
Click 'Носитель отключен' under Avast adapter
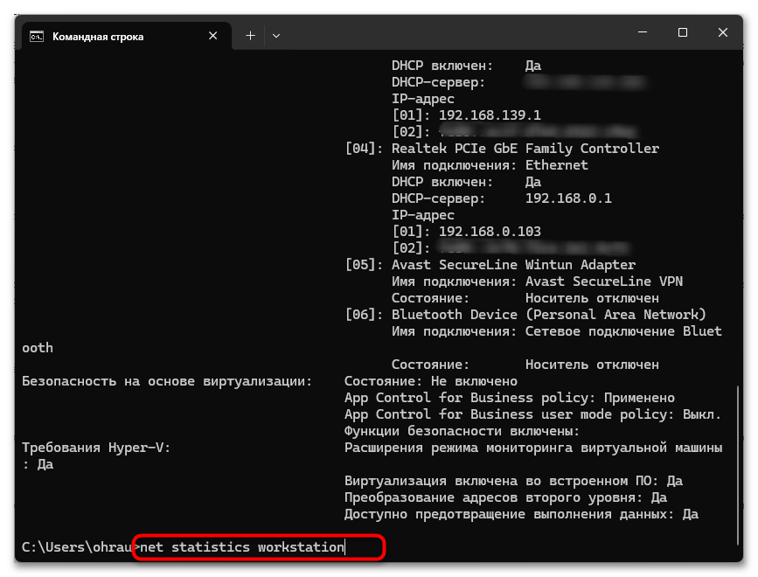tap(592, 298)
